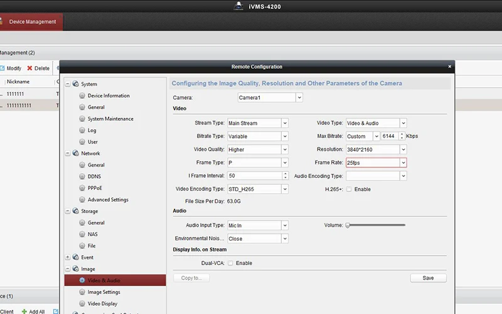Viewport: 502px width, 314px height.
Task: Click the gear icon beside Video Display
Action: click(x=82, y=303)
